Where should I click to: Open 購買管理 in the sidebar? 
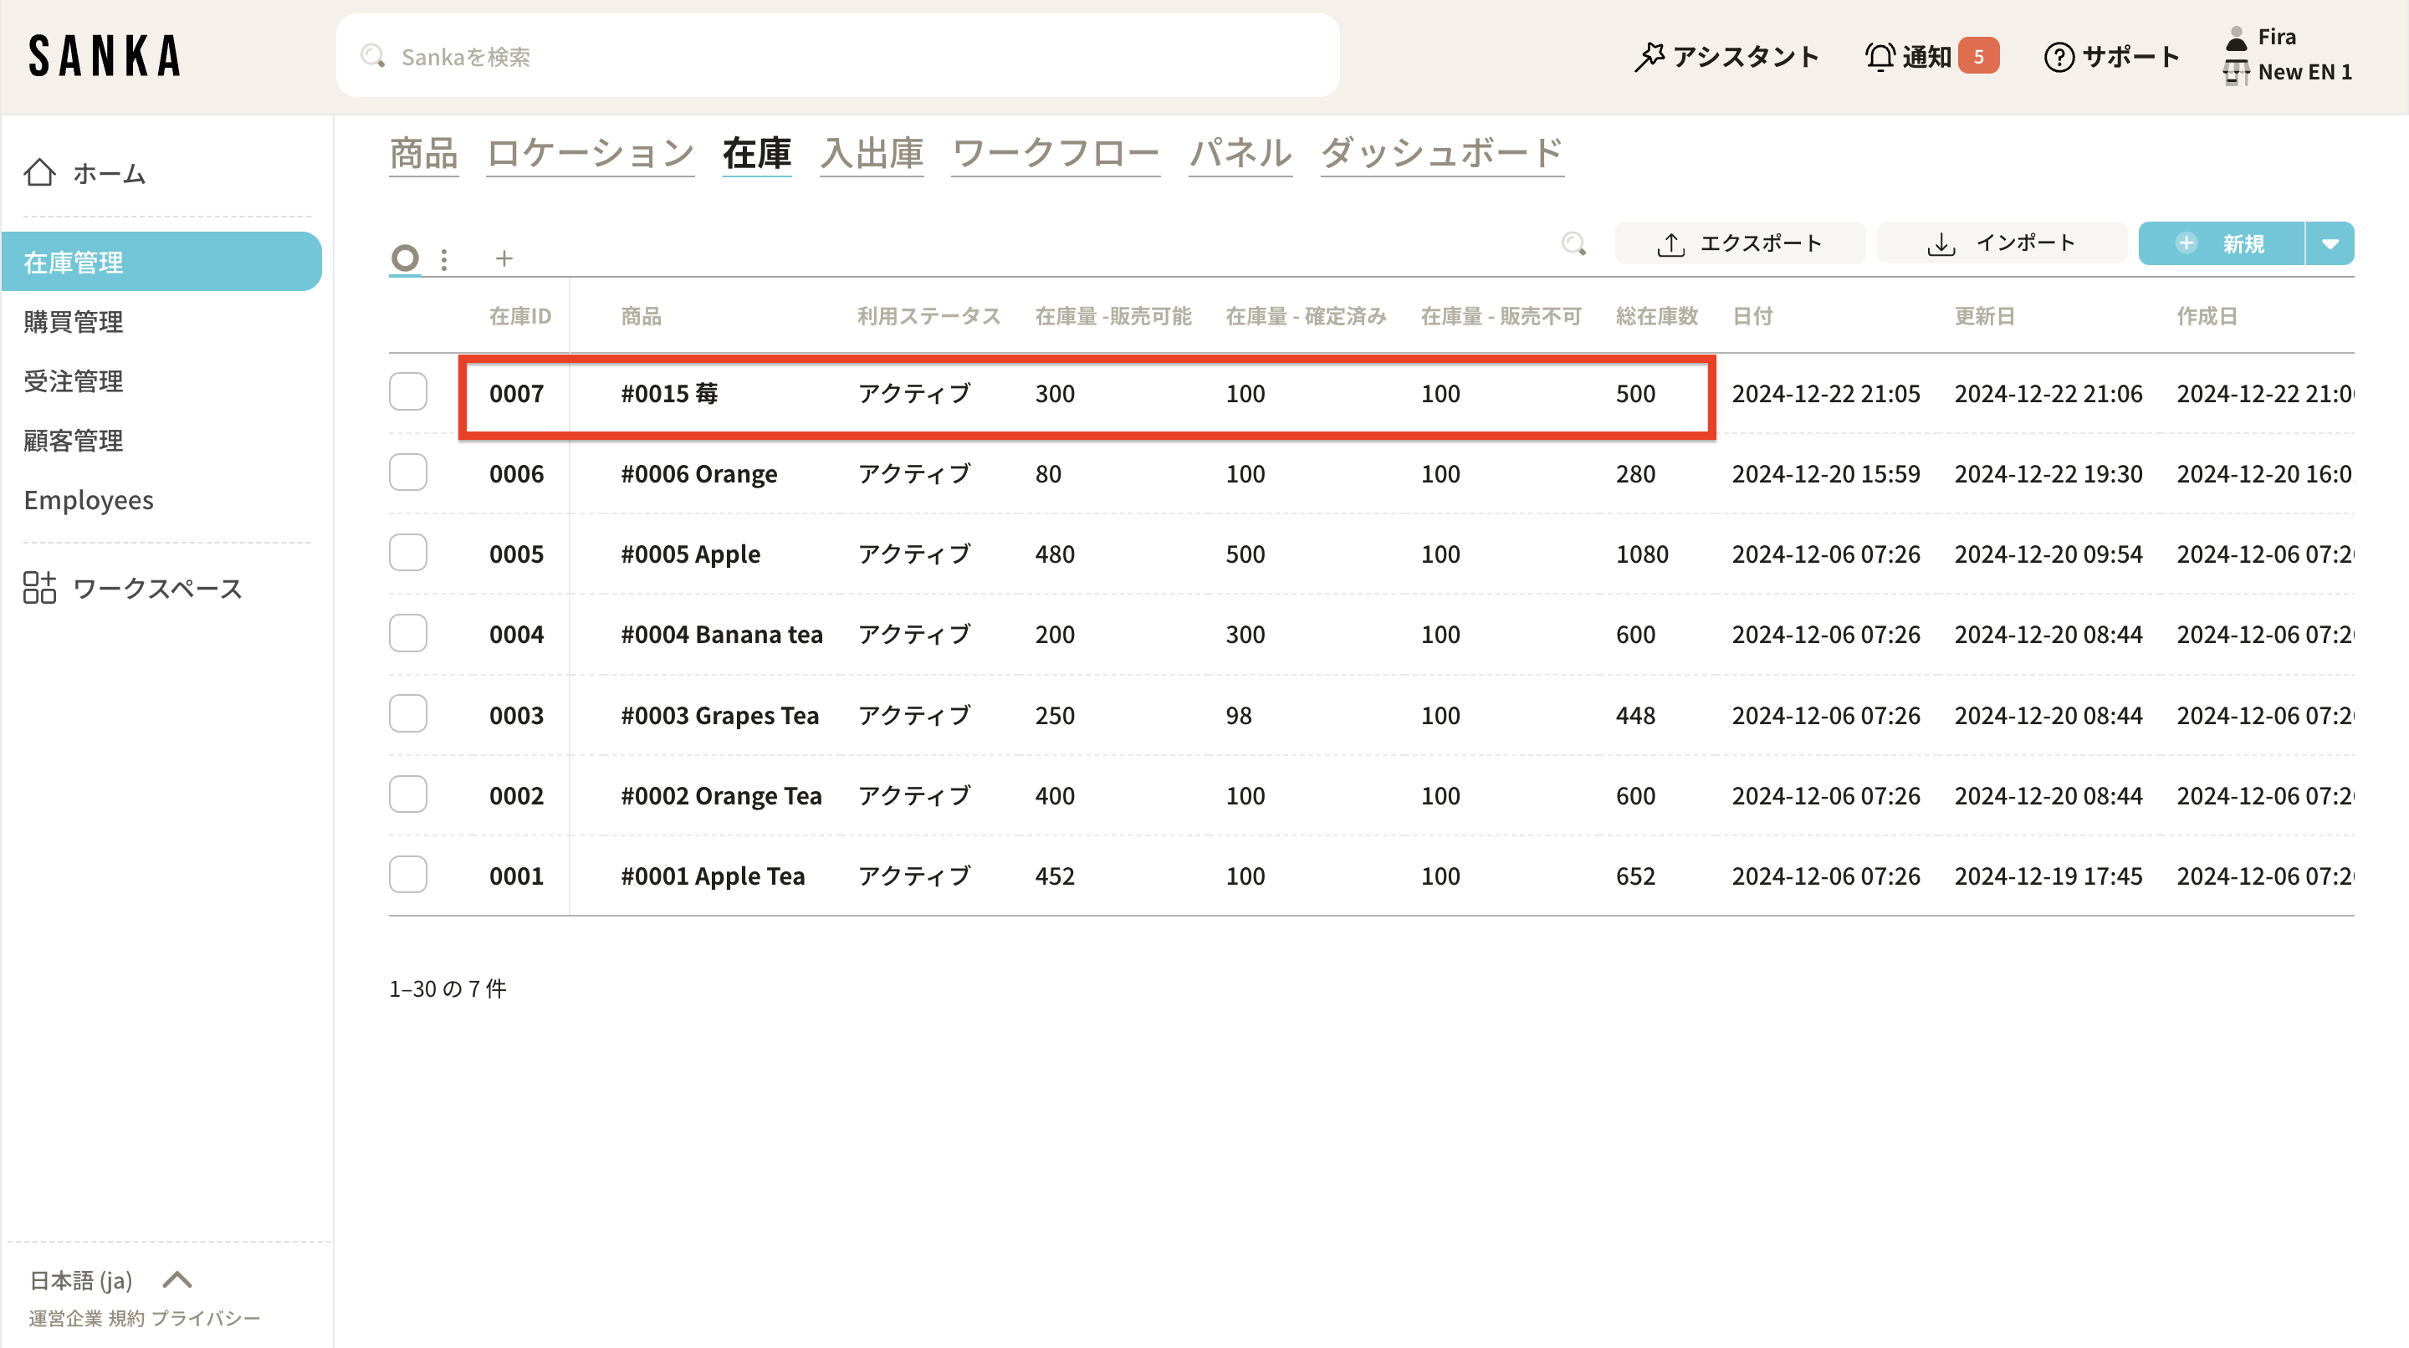74,322
